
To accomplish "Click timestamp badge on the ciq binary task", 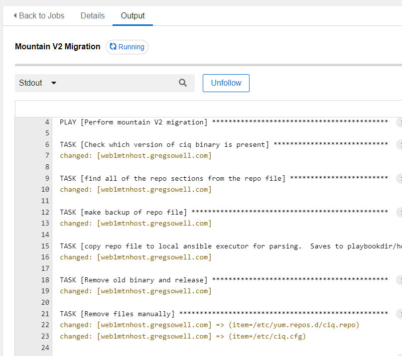I will [399, 144].
